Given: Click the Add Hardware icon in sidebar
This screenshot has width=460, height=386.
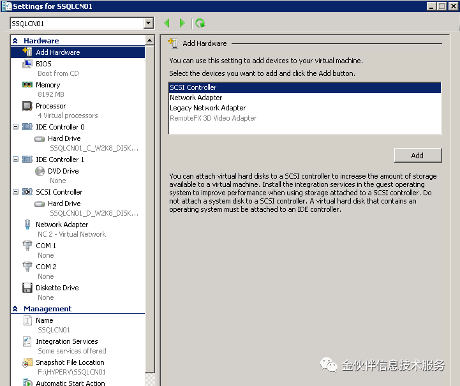Looking at the screenshot, I should [x=27, y=52].
